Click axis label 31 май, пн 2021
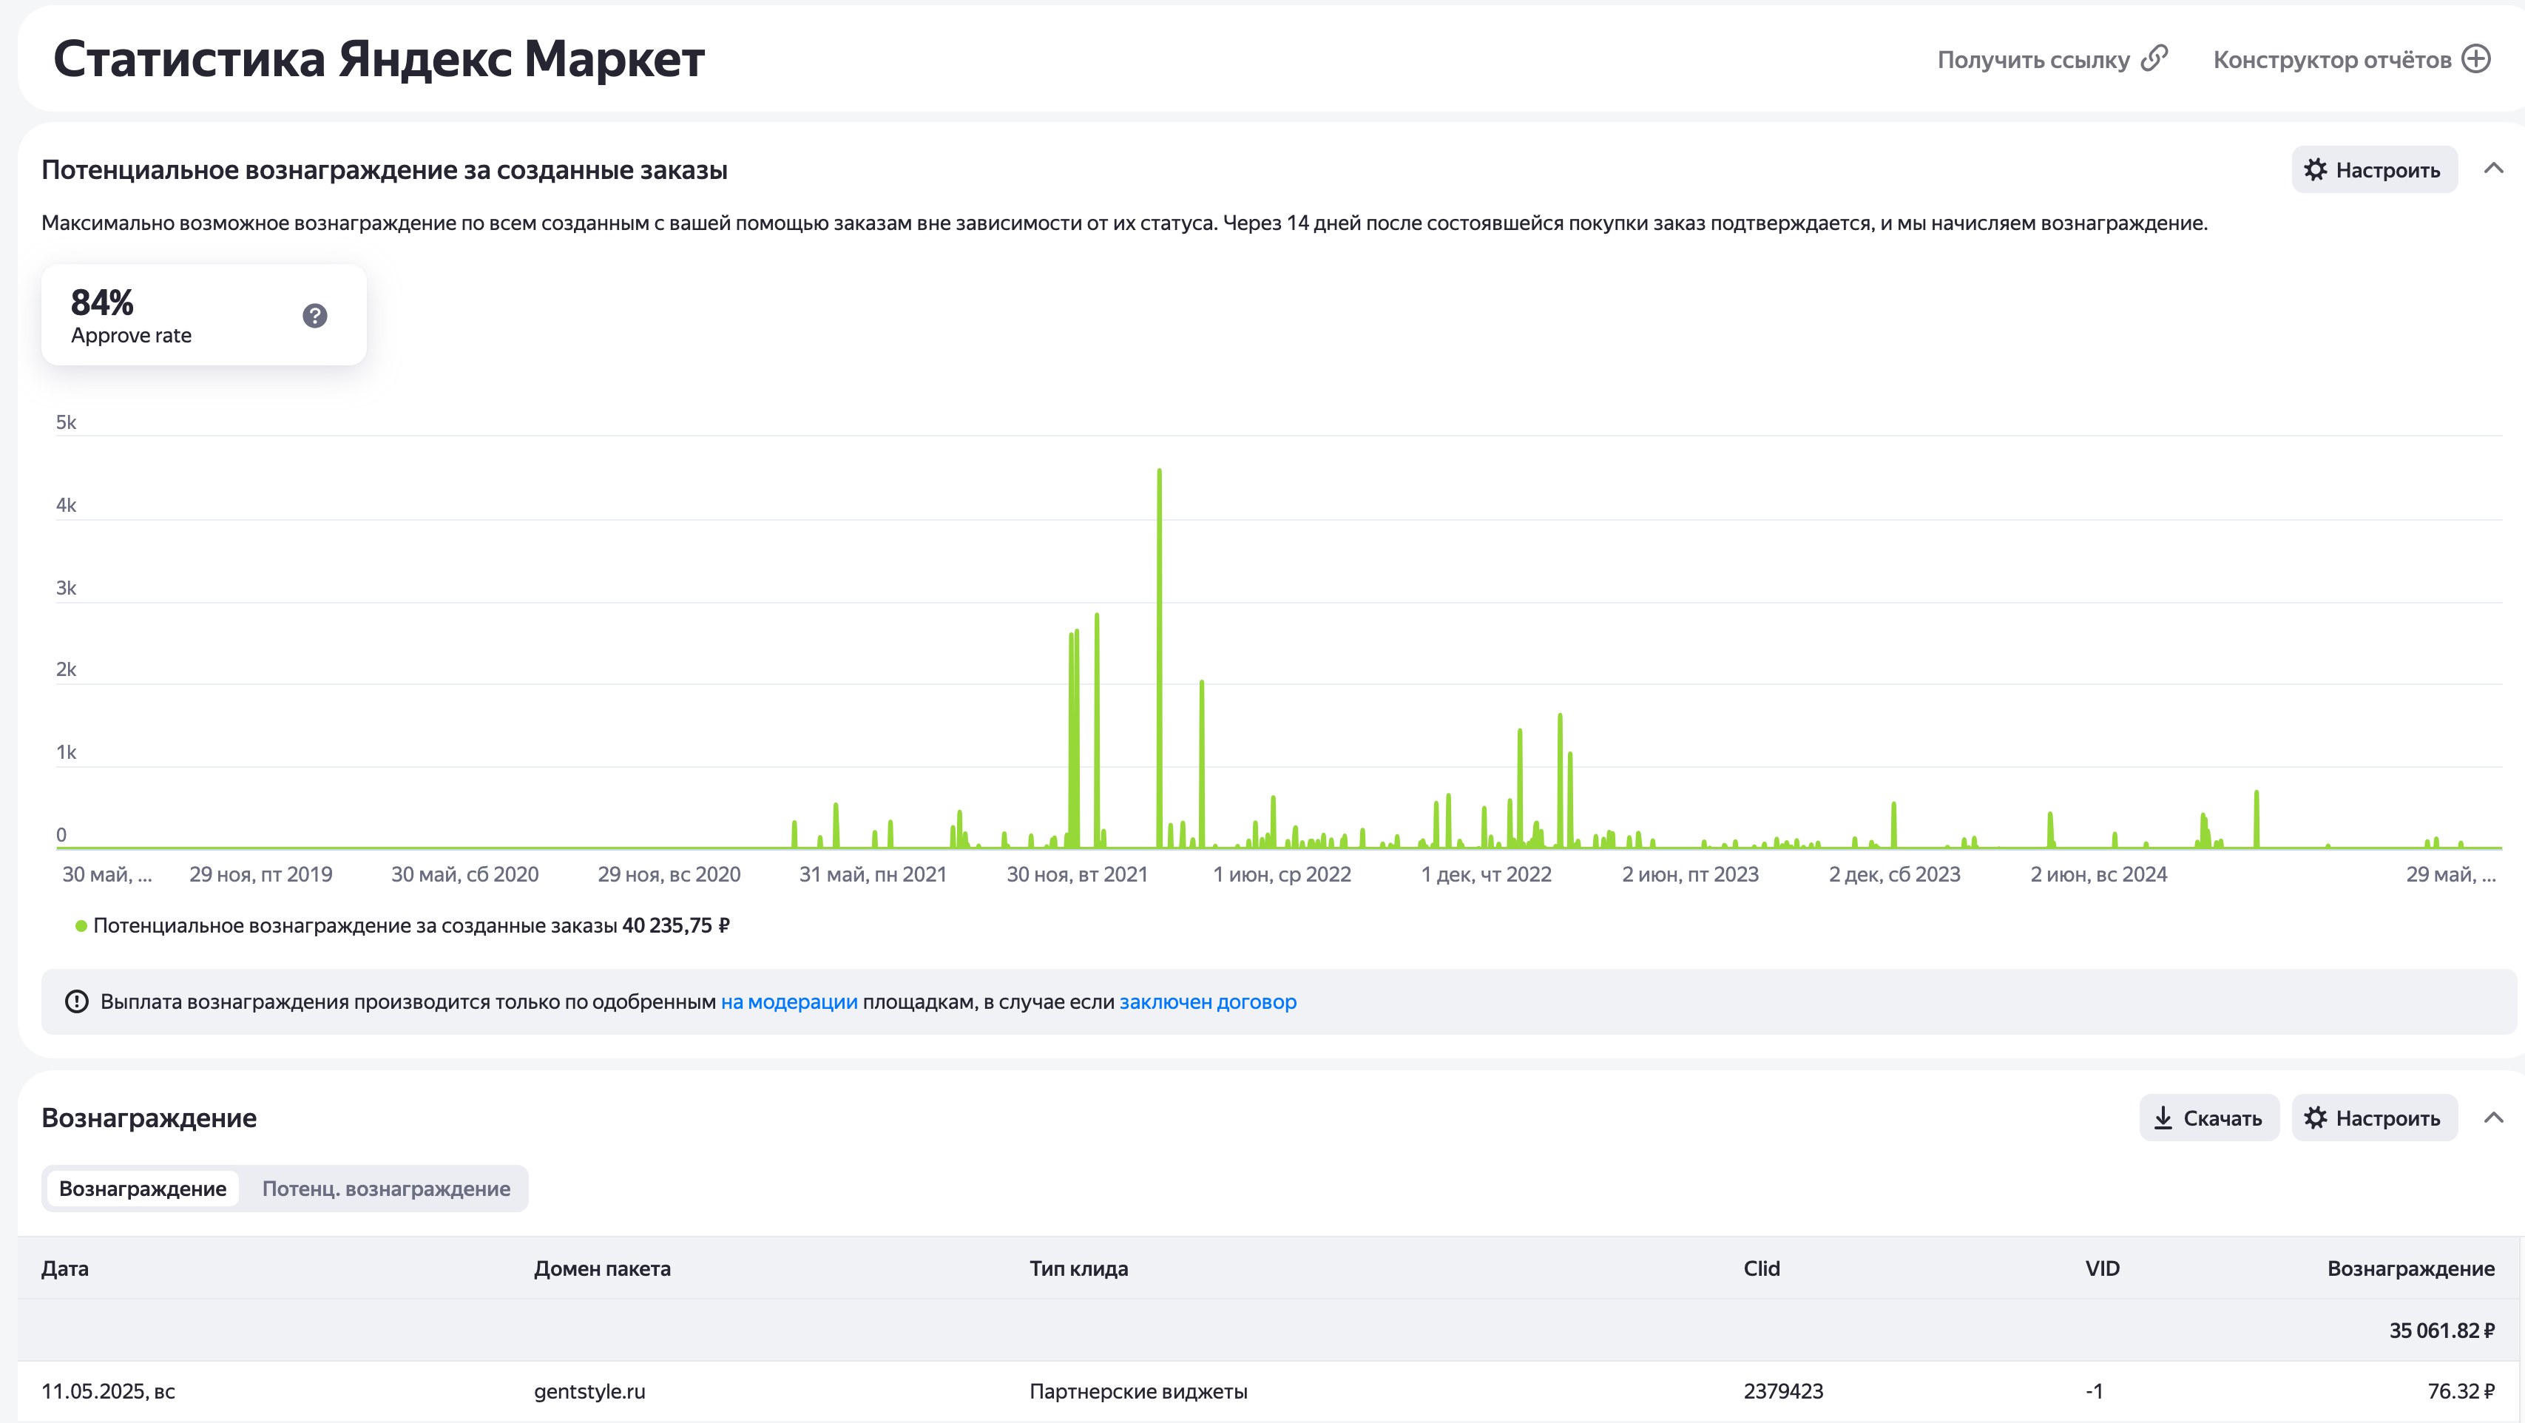Screen dimensions: 2525x1423 873,874
